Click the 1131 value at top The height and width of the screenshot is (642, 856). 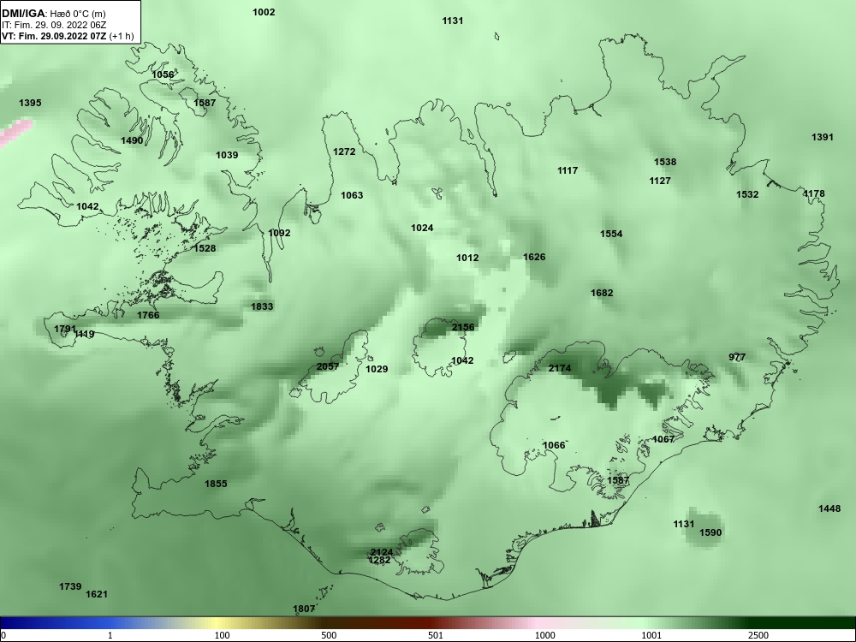pyautogui.click(x=453, y=21)
